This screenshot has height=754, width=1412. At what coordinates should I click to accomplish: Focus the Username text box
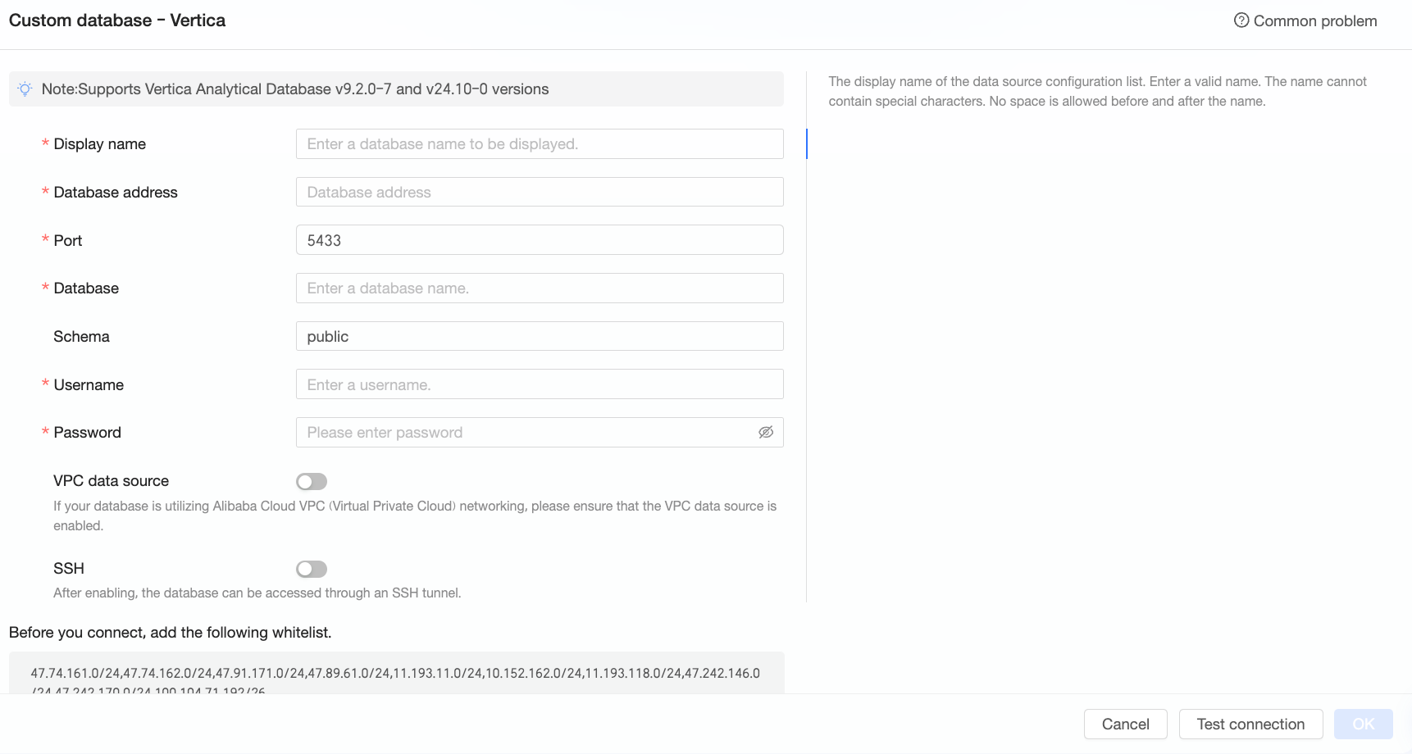pos(539,384)
